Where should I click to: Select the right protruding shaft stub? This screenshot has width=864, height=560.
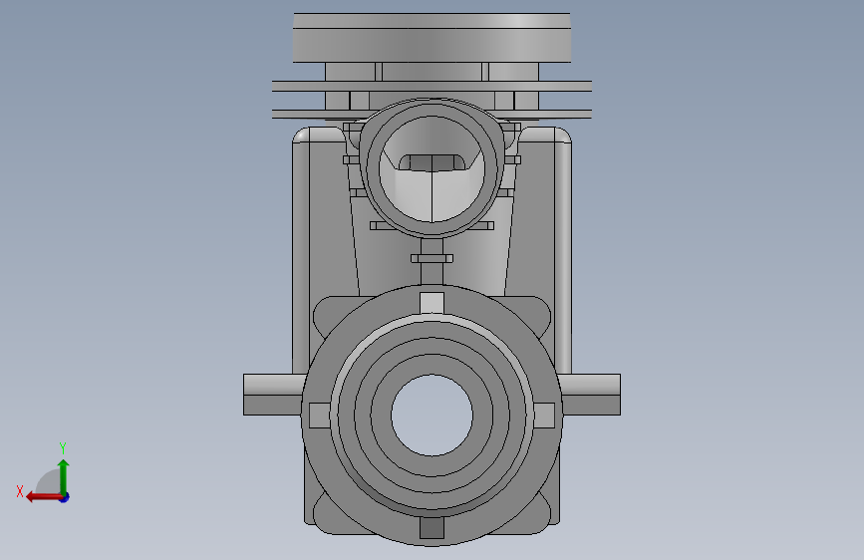click(590, 395)
